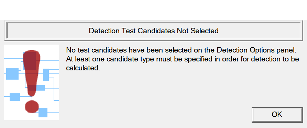Click "Detection Options panel" in the message
The width and height of the screenshot is (307, 128).
point(256,50)
